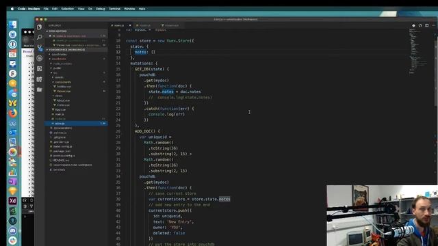Click the diamond icon in editor toolbar
The width and height of the screenshot is (438, 246).
click(x=413, y=25)
